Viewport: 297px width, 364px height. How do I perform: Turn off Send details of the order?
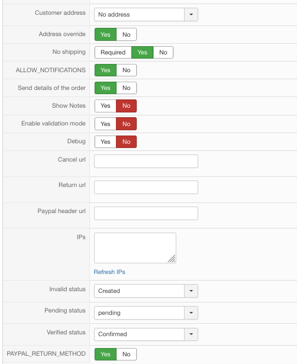[x=126, y=88]
